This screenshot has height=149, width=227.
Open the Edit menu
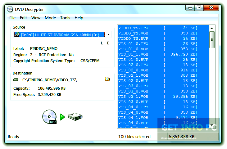click(23, 18)
